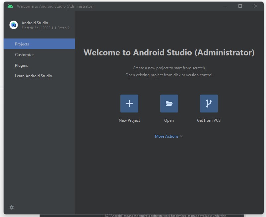The image size is (266, 217).
Task: Switch to the Customize tab
Action: pyautogui.click(x=39, y=55)
